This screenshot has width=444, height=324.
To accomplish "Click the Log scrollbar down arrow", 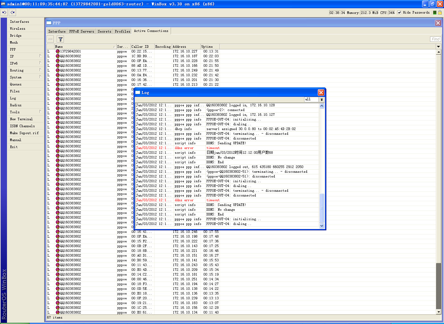I will click(x=322, y=226).
